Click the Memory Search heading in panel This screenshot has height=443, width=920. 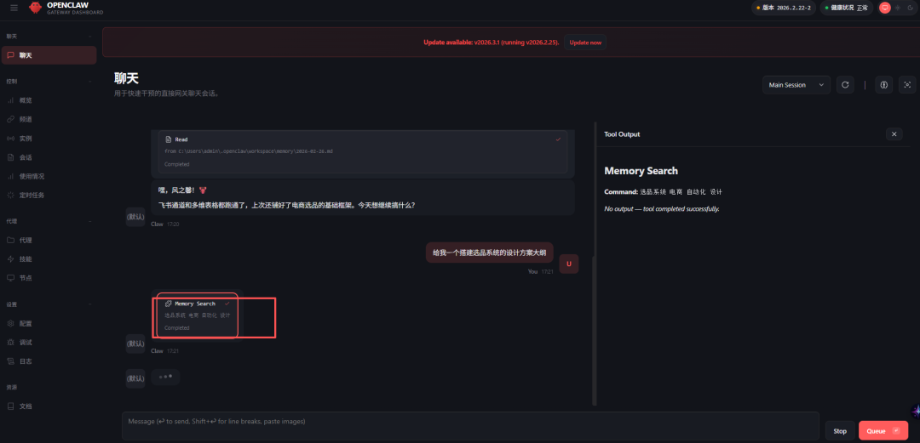click(x=641, y=171)
